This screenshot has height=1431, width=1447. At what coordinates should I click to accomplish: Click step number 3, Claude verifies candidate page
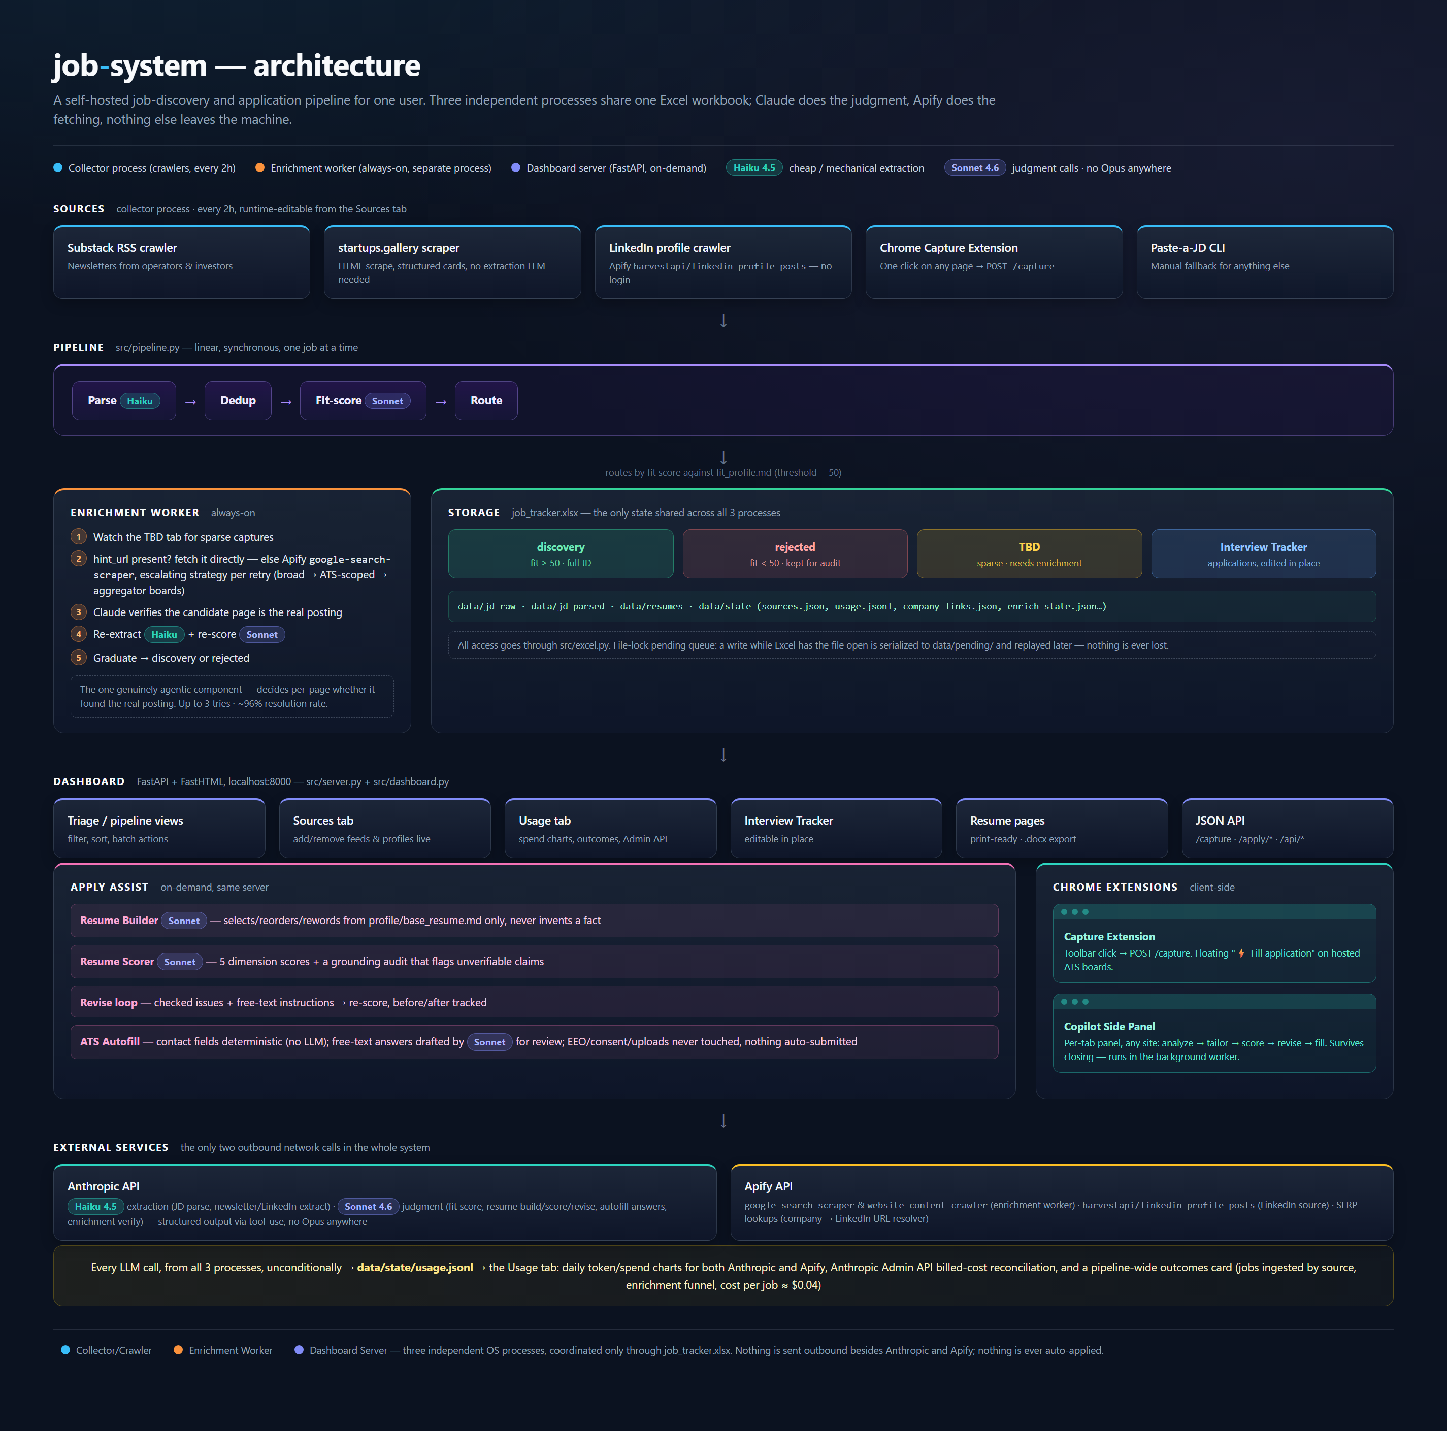click(79, 612)
